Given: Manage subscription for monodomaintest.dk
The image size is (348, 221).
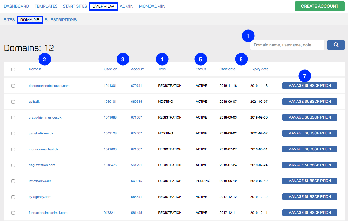Looking at the screenshot, I should pos(310,149).
